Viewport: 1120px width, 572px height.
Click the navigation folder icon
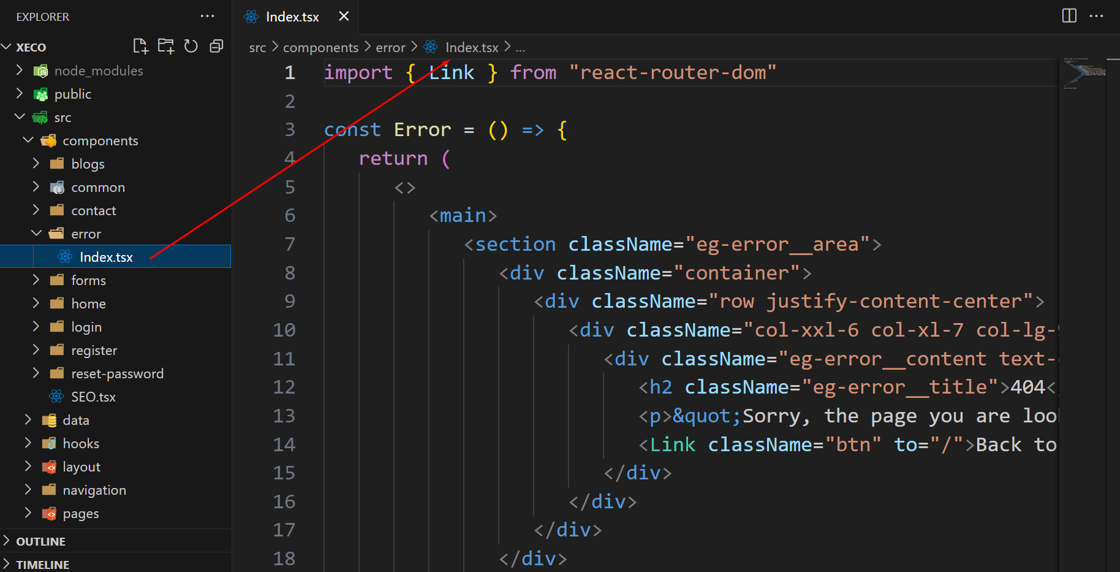tap(49, 490)
